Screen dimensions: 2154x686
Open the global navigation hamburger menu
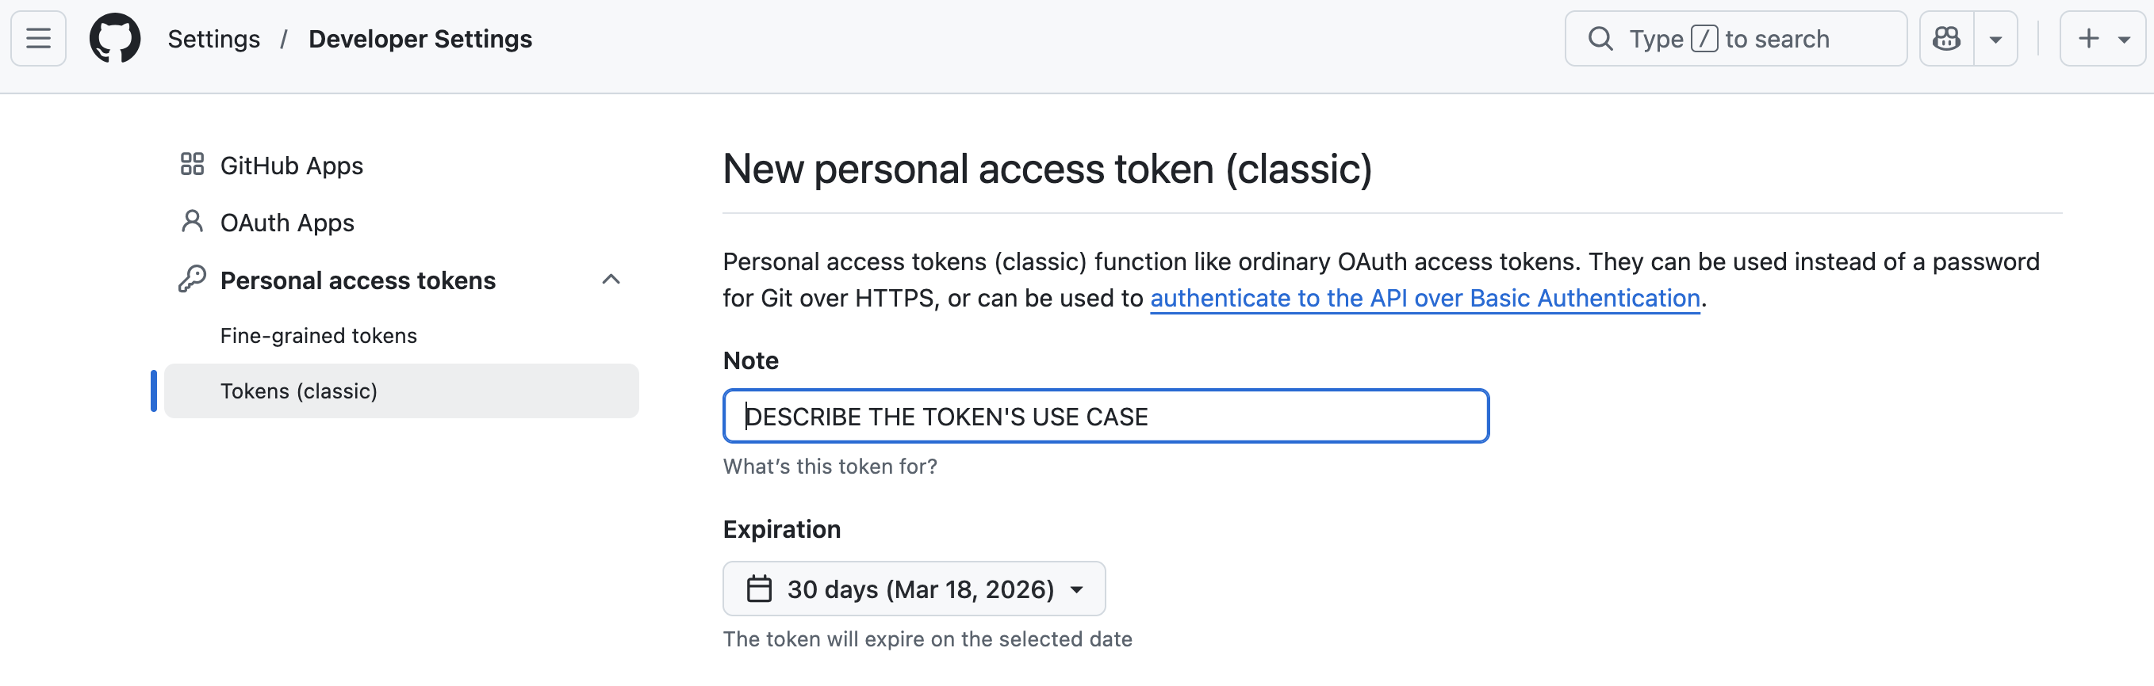37,37
